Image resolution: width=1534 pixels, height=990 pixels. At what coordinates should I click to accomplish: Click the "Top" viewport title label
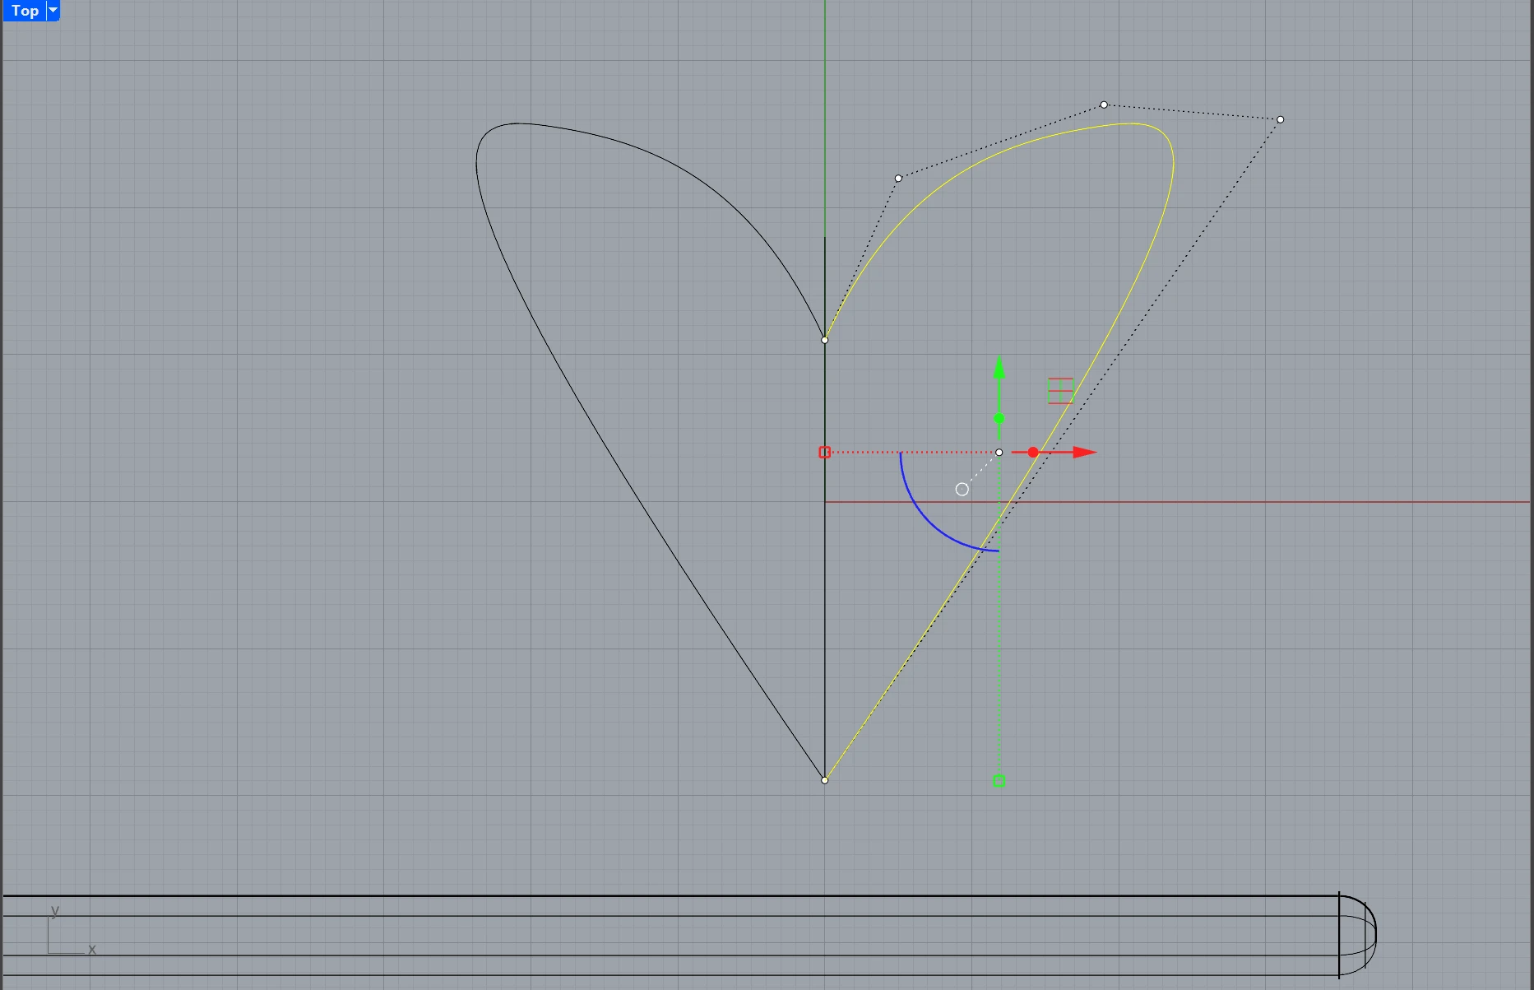(25, 11)
